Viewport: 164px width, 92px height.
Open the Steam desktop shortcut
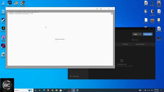(3, 21)
